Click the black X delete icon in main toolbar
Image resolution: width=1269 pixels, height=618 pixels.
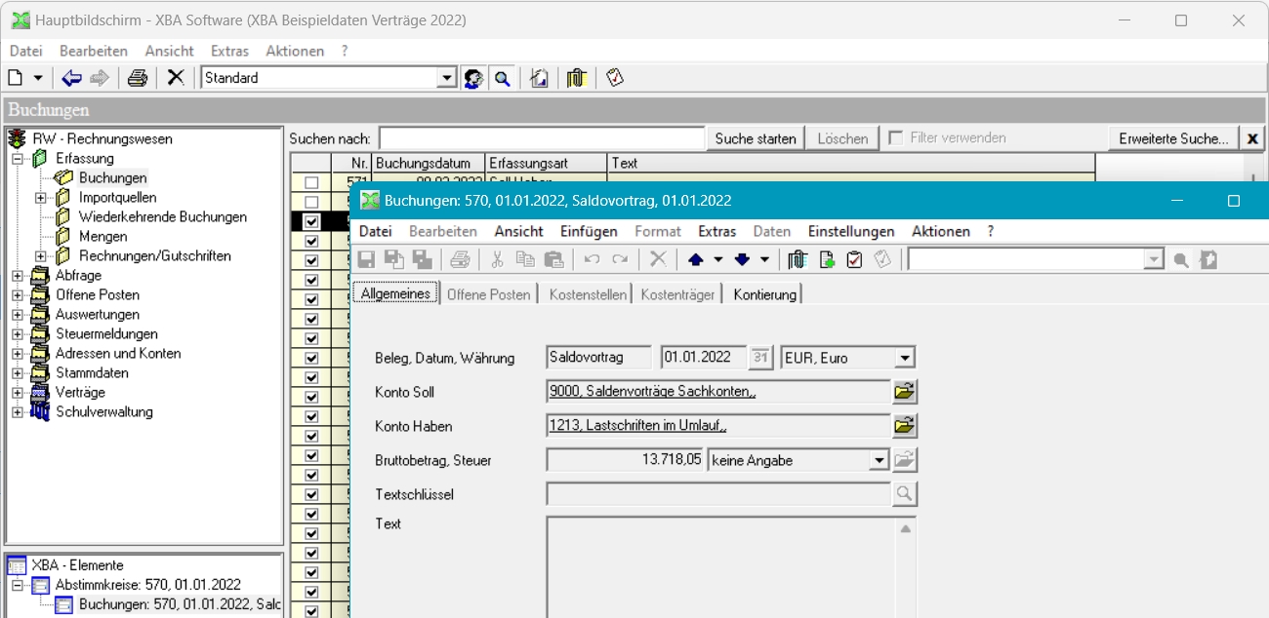coord(176,78)
